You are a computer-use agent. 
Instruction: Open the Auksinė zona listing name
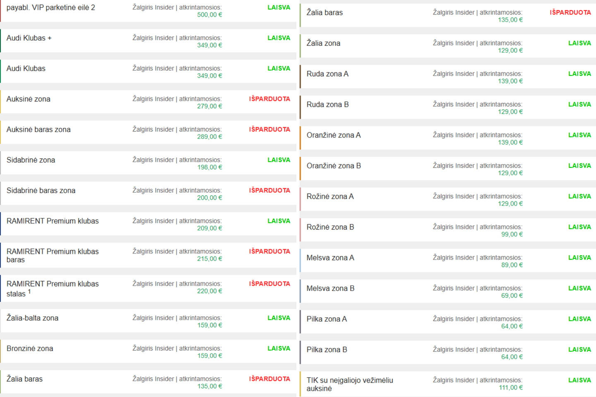(28, 99)
